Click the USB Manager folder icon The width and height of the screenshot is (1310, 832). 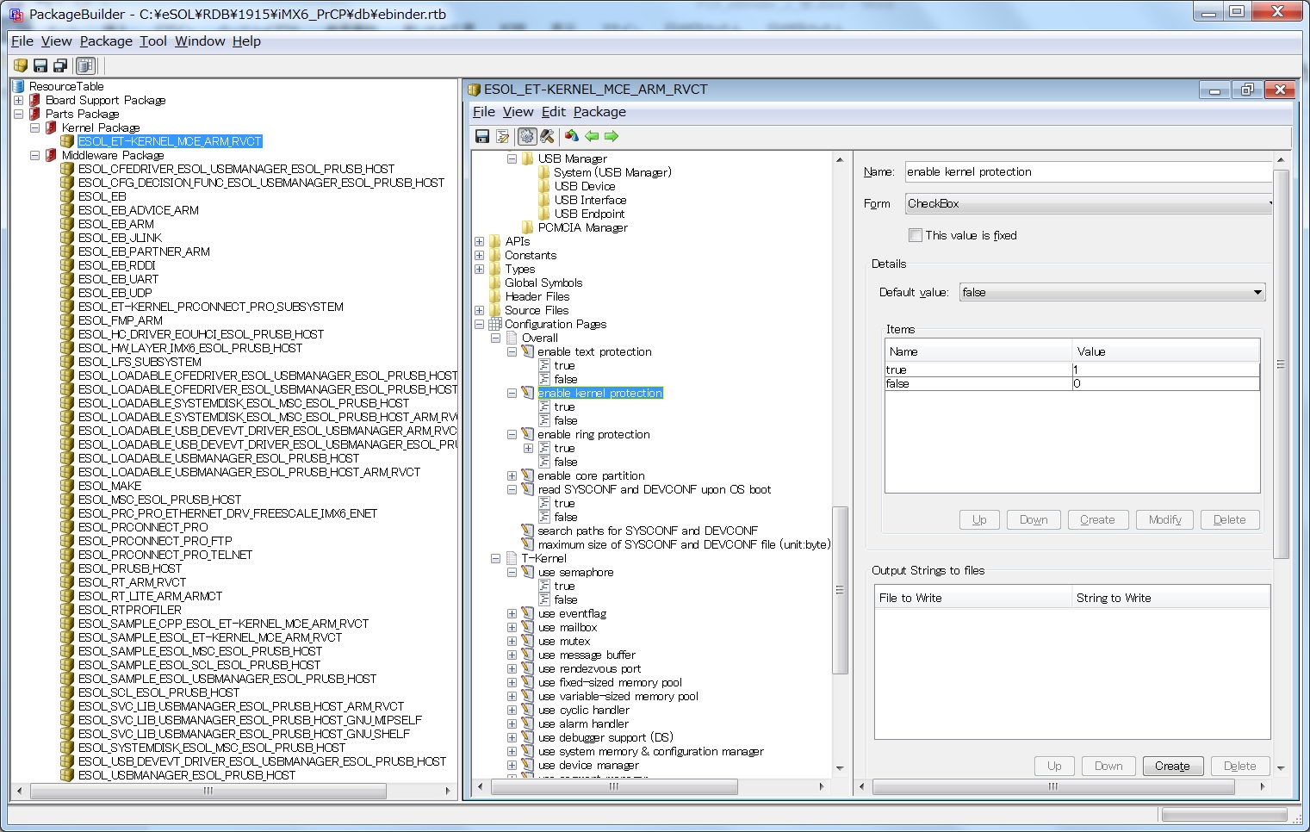click(528, 158)
